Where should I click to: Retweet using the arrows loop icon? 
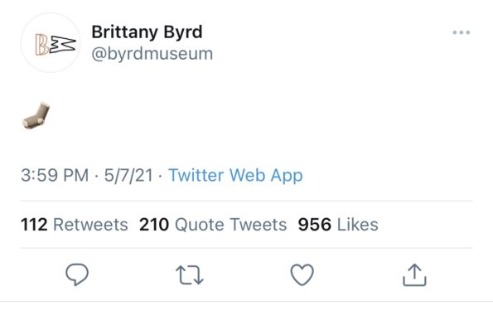point(190,275)
